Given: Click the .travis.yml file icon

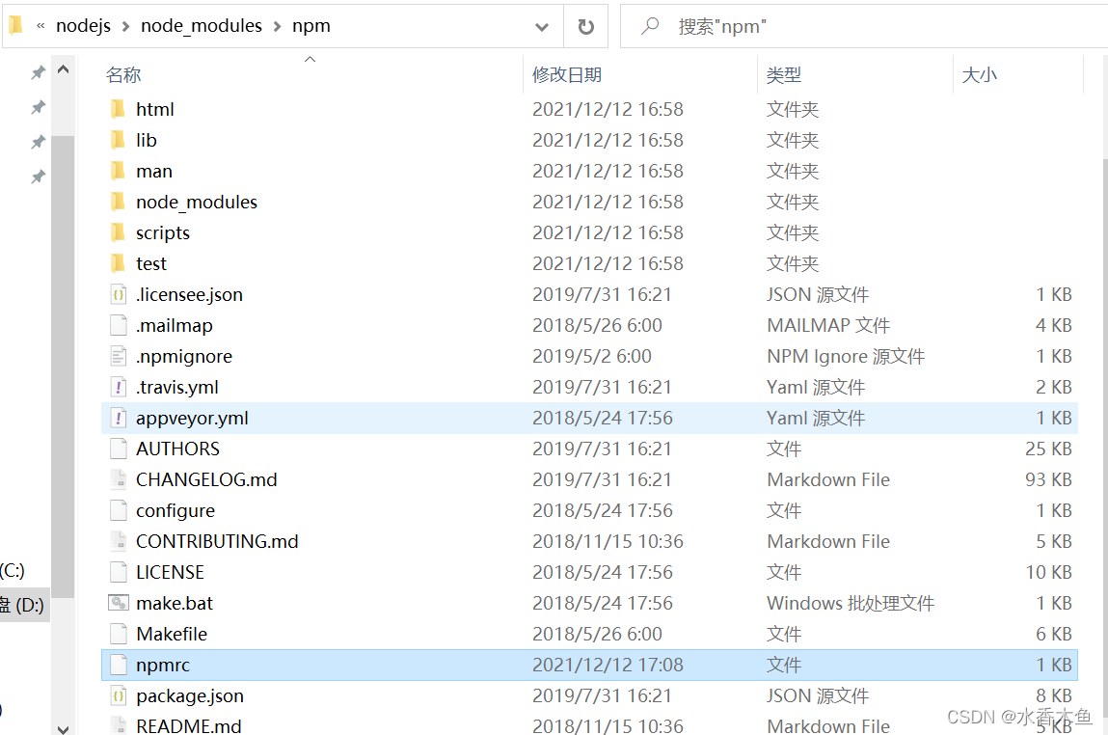Looking at the screenshot, I should (118, 388).
